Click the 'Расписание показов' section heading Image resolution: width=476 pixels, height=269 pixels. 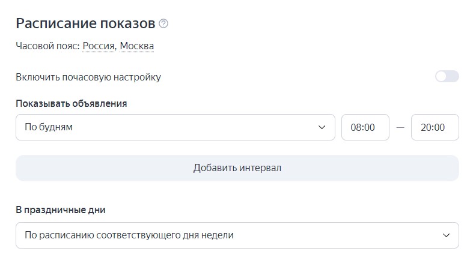click(85, 23)
